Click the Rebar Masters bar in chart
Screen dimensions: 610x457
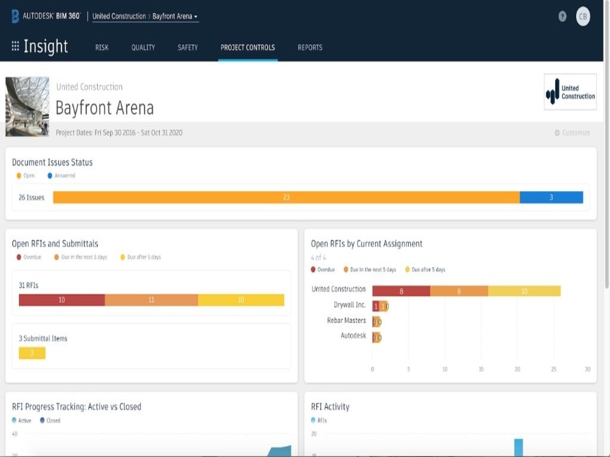coord(376,322)
